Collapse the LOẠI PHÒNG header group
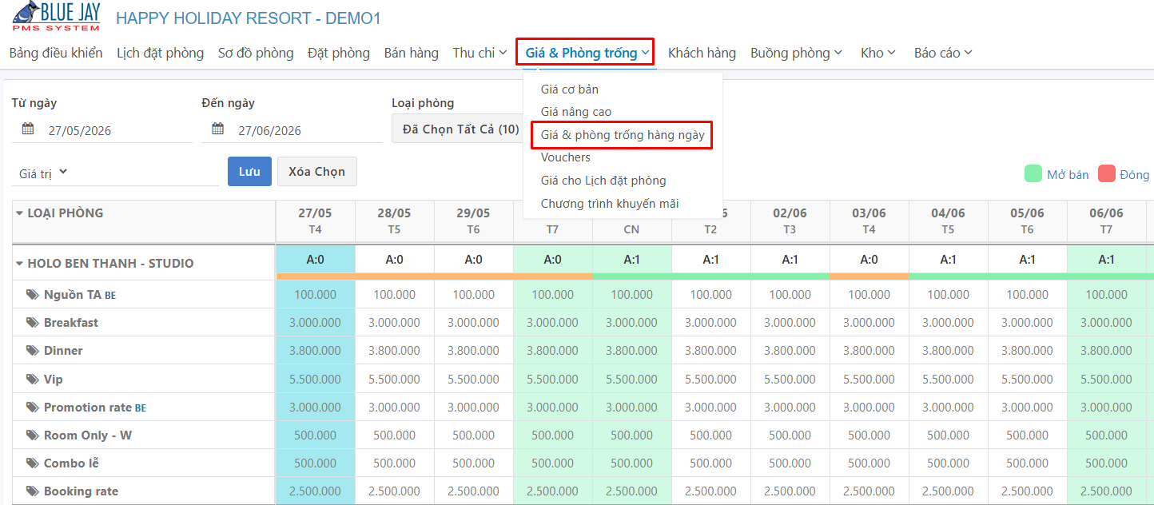Screen dimensions: 1154x505 point(20,213)
